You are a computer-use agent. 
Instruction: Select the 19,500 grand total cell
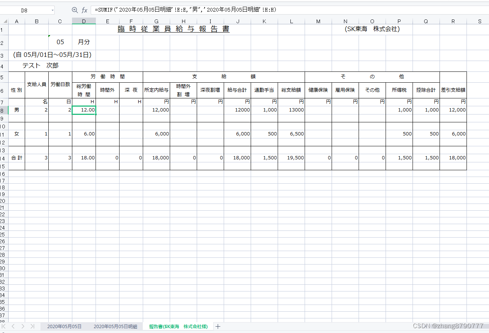point(291,158)
